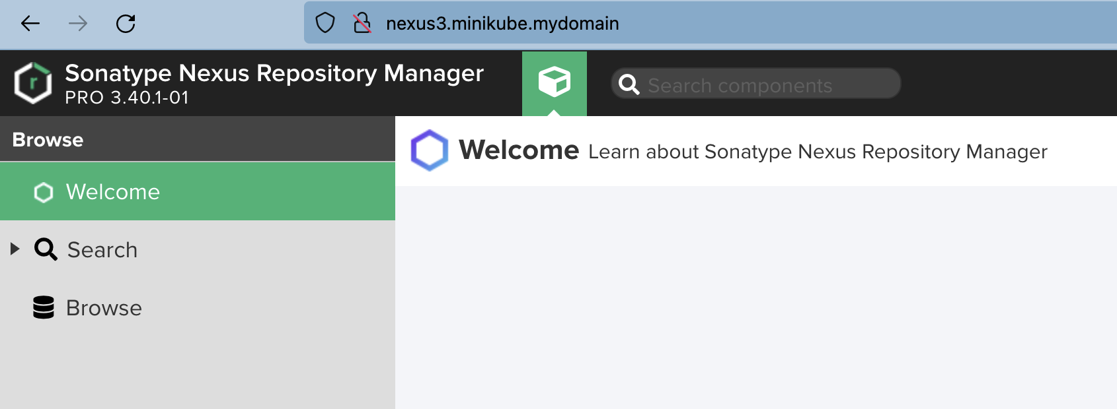Click the database icon next to Browse
The width and height of the screenshot is (1117, 409).
click(44, 307)
